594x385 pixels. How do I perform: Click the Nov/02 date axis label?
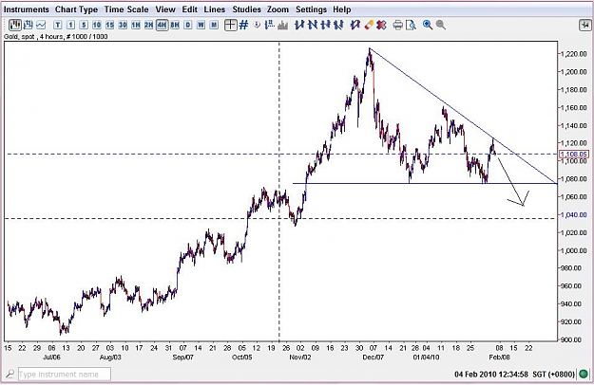[x=300, y=357]
